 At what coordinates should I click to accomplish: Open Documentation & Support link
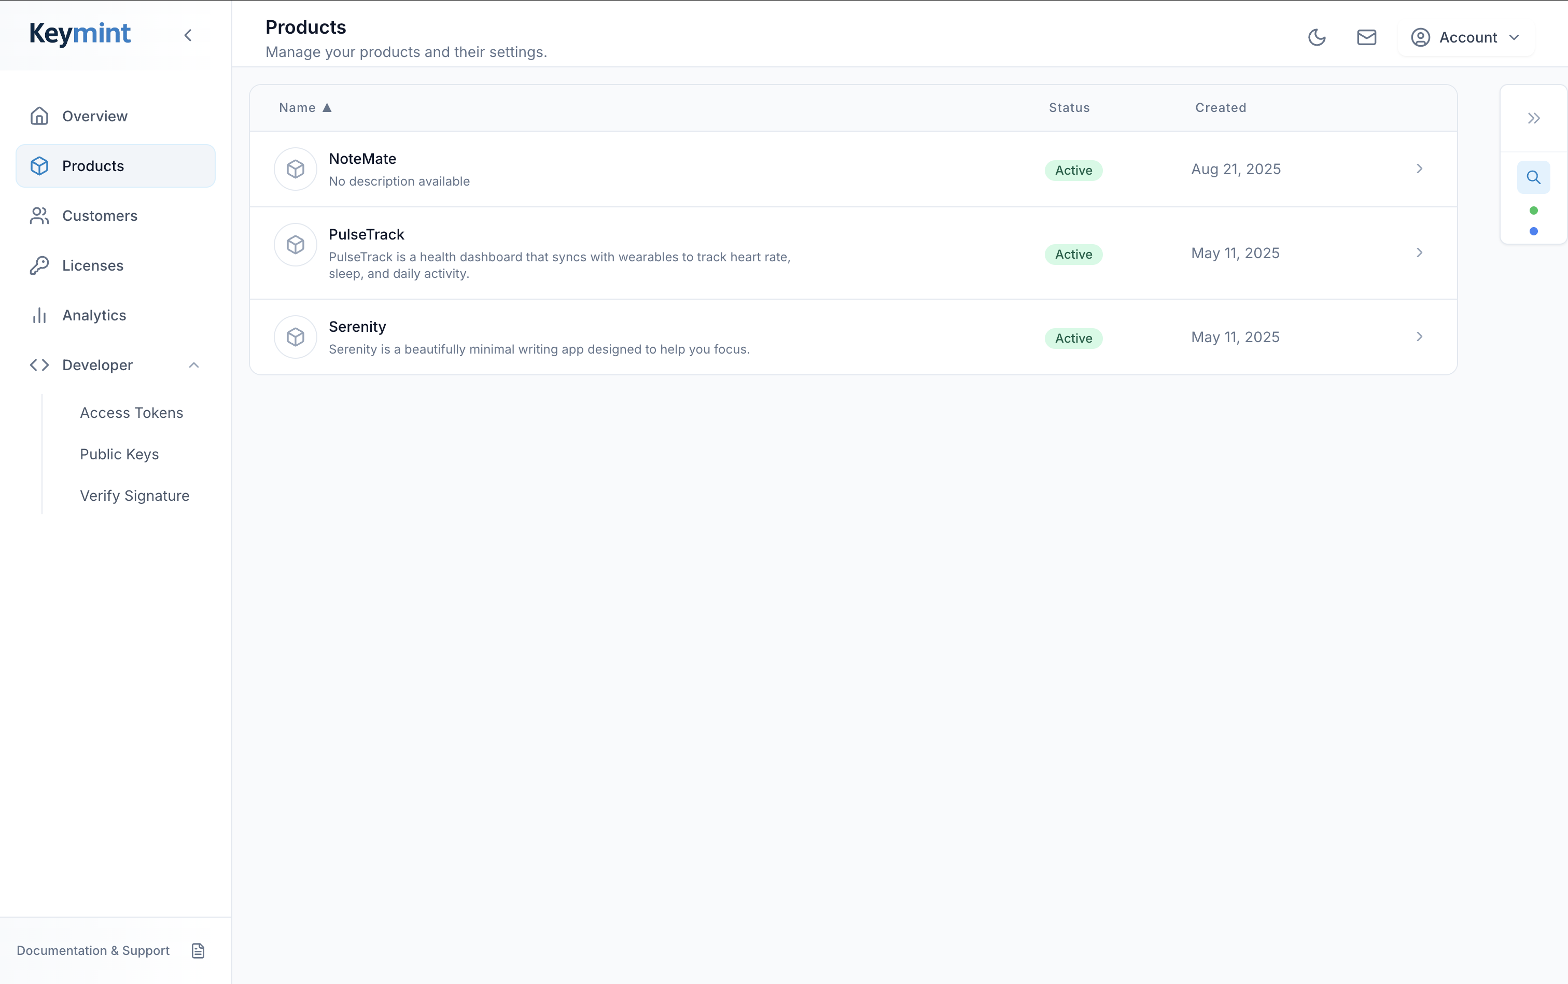(93, 950)
